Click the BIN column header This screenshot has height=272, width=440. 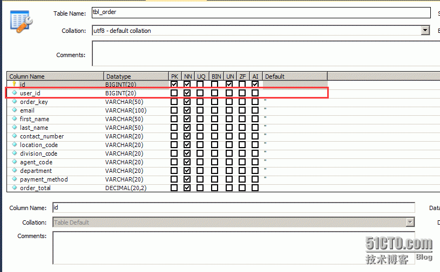point(216,76)
